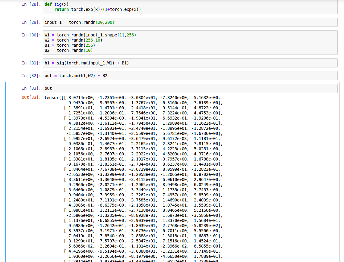Click the red Out[33] output label

pyautogui.click(x=31, y=97)
